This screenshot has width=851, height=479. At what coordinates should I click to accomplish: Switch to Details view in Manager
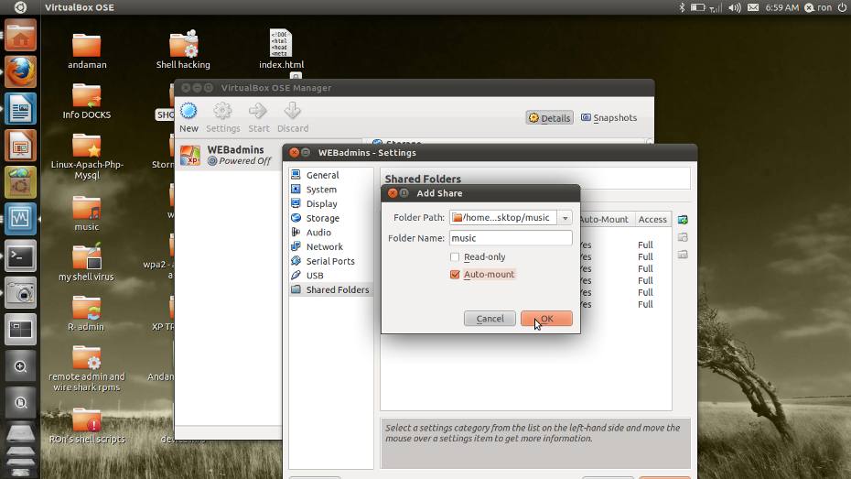point(549,118)
